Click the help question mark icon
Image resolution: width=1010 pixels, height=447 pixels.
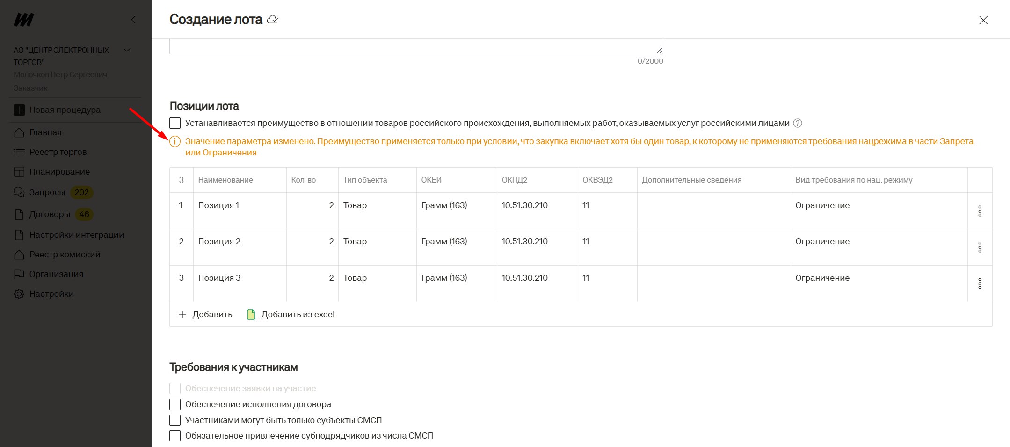click(798, 123)
